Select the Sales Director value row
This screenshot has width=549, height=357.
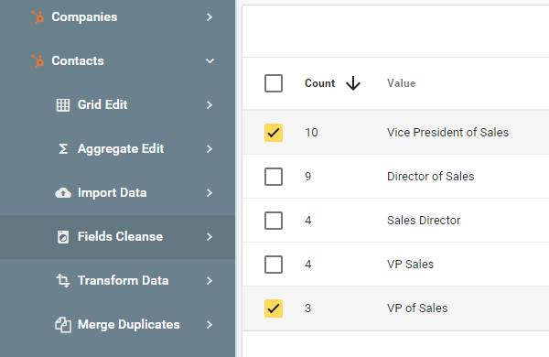click(395, 221)
